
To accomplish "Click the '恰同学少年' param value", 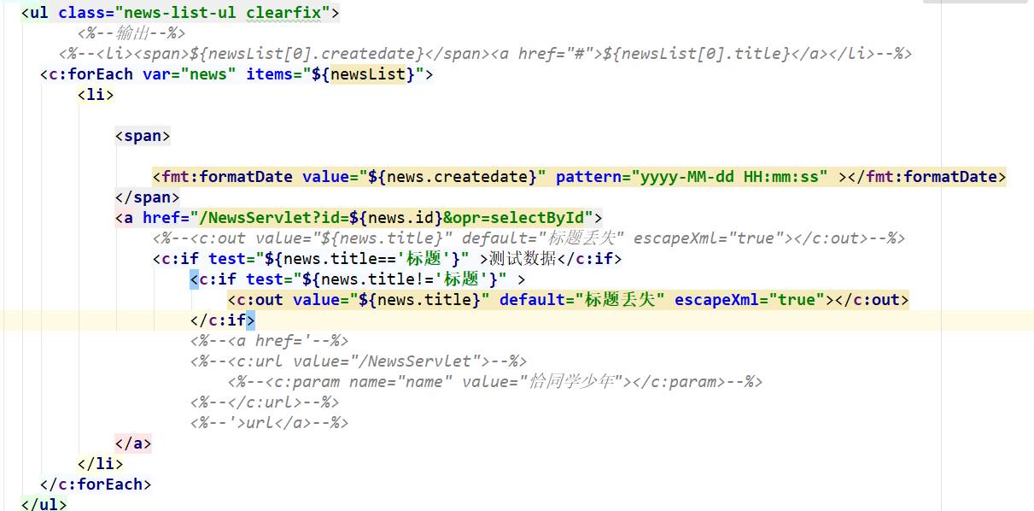I will (572, 382).
